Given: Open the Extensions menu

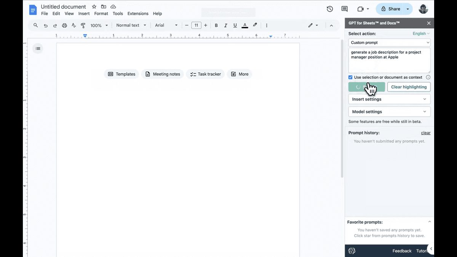Looking at the screenshot, I should click(x=138, y=13).
